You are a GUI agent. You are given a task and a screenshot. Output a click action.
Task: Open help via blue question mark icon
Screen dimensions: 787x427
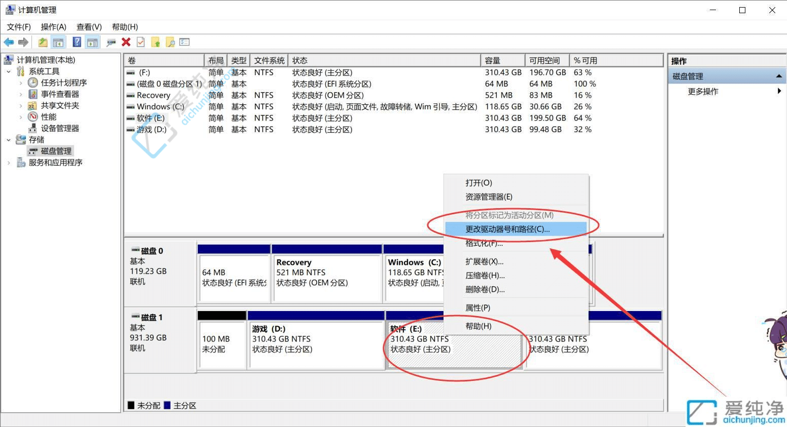point(77,43)
